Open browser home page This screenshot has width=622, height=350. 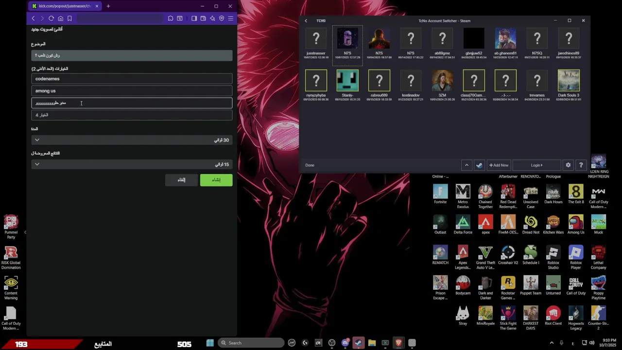coord(60,18)
